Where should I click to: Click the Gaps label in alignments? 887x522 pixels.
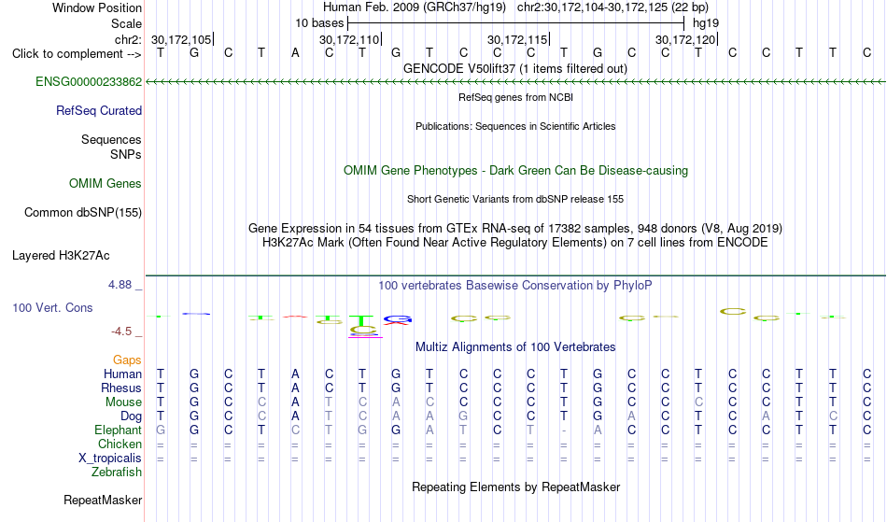point(127,360)
